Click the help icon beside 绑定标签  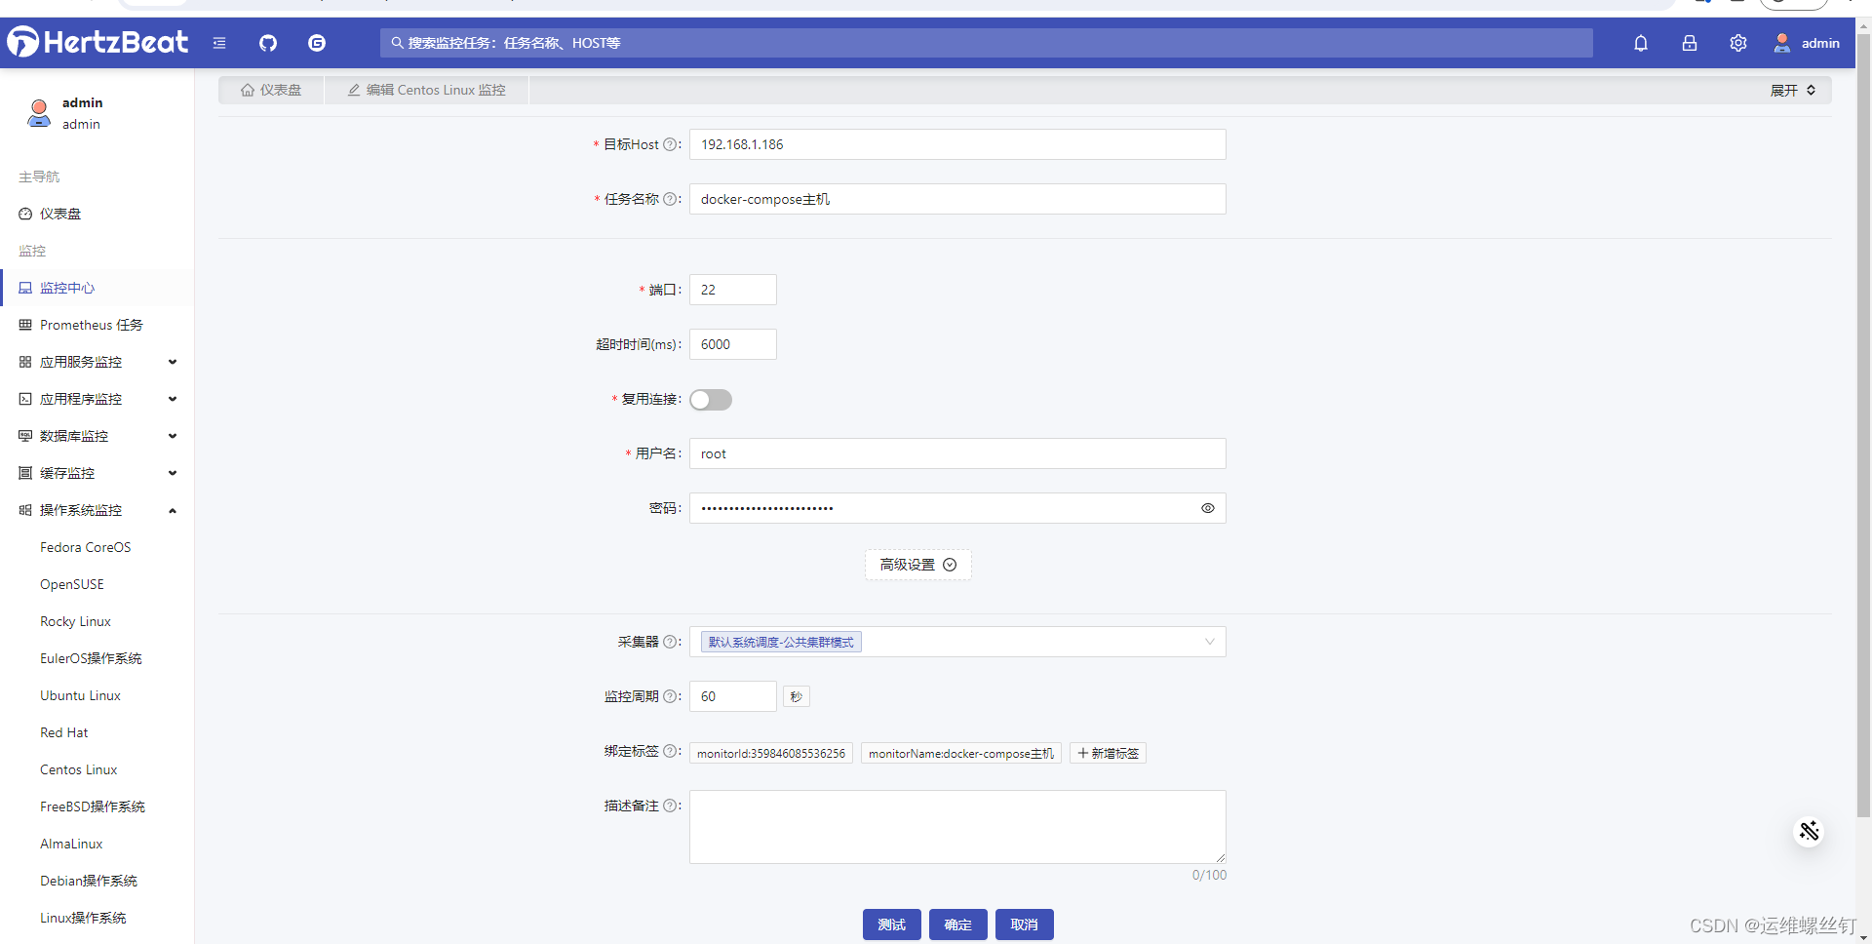[670, 751]
